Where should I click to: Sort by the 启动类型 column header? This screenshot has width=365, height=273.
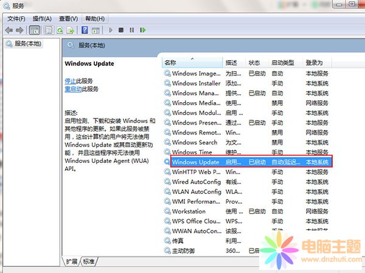[285, 63]
